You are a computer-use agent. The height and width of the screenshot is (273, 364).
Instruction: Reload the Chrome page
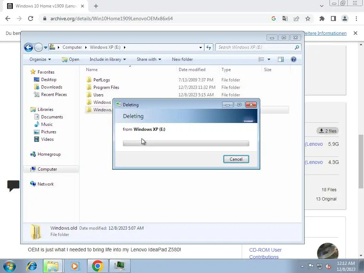[31, 18]
